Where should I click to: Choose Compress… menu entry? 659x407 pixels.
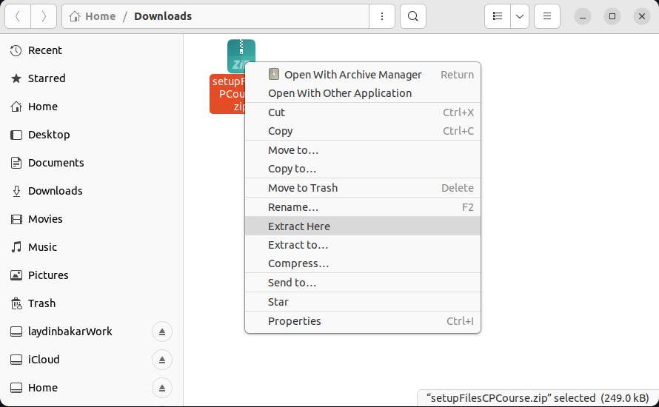click(298, 263)
